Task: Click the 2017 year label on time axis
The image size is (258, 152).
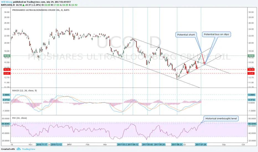Action: [69, 145]
